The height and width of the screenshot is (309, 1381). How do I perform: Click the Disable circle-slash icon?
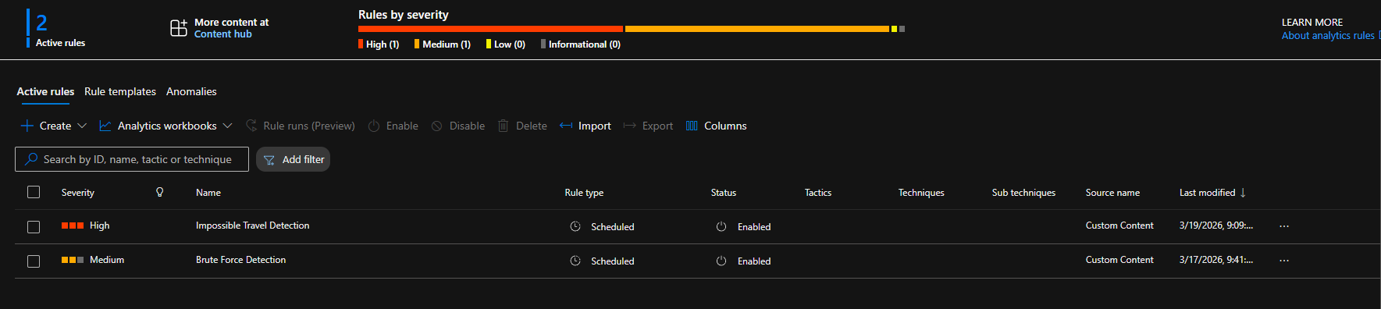point(437,126)
